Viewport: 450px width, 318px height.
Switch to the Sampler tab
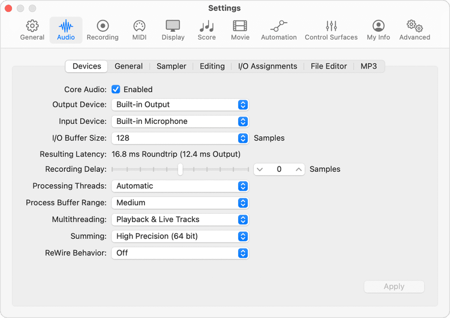171,66
